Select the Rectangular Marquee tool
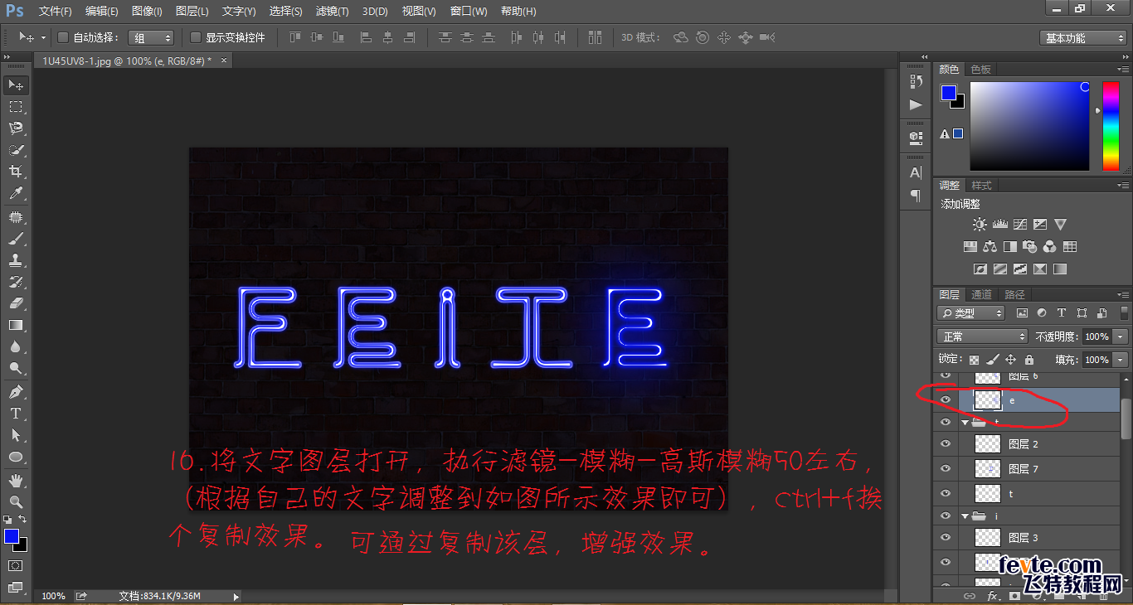 tap(16, 107)
